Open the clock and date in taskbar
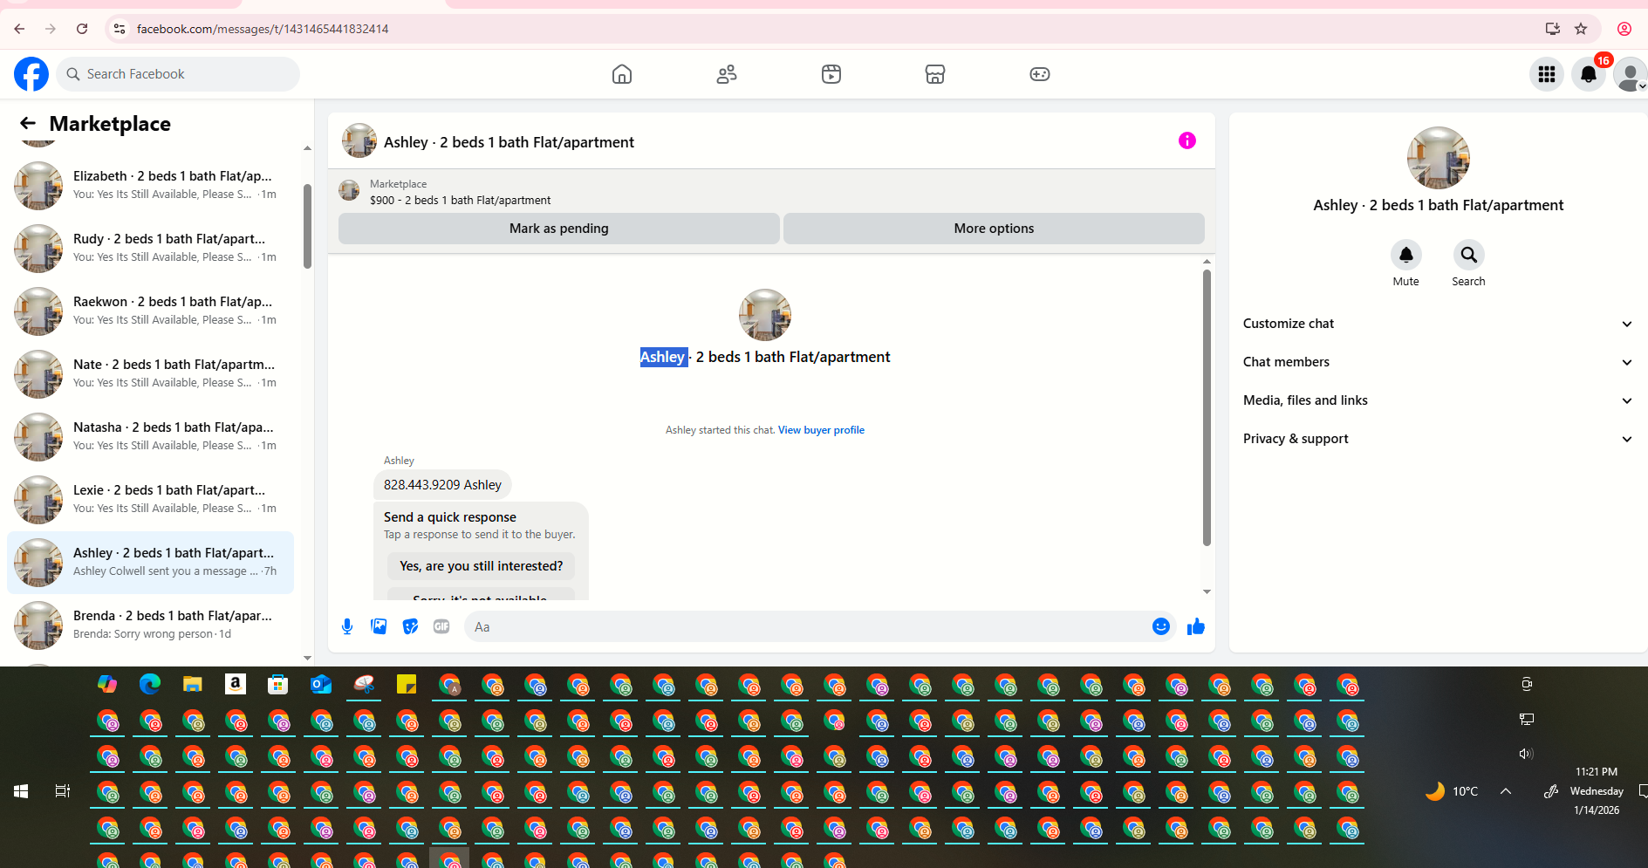The height and width of the screenshot is (868, 1648). [x=1597, y=791]
